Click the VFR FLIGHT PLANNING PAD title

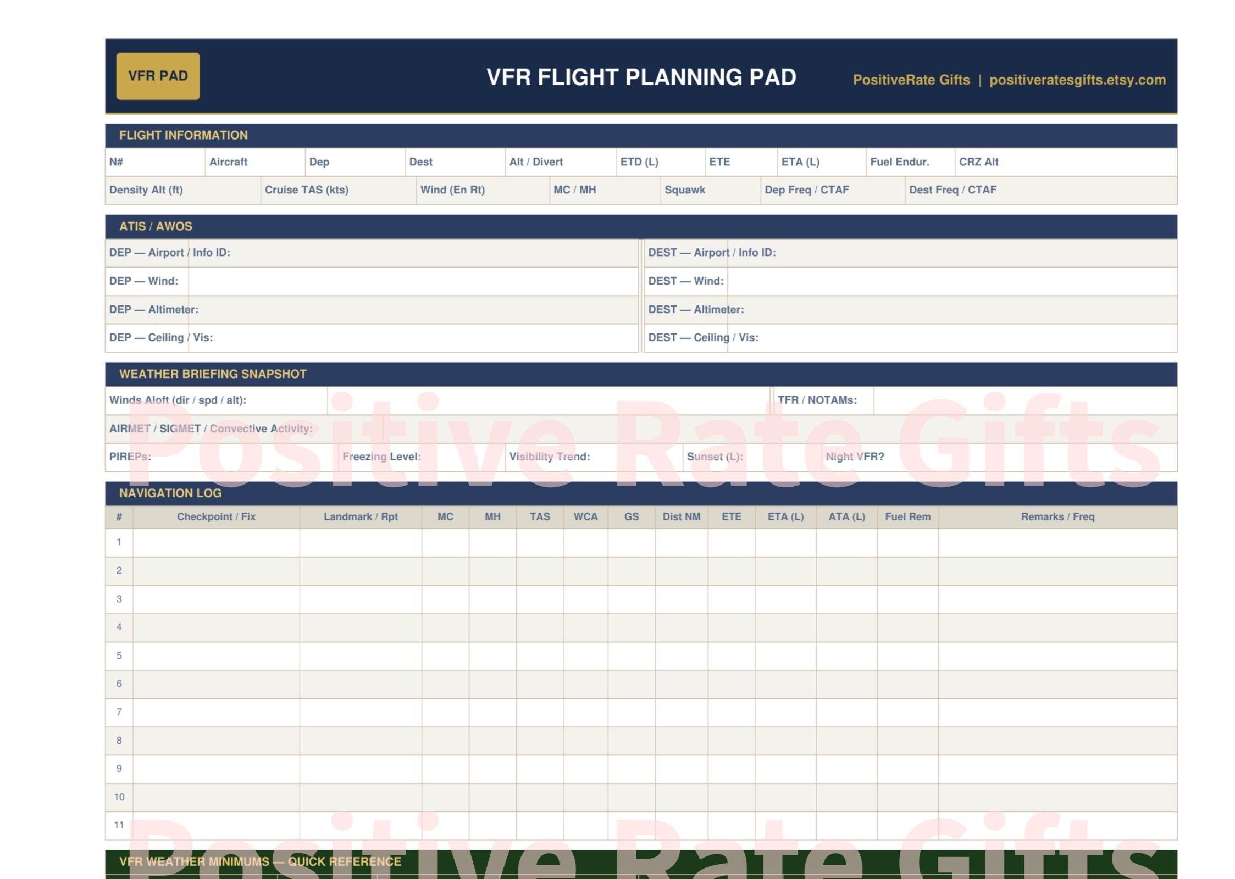(x=641, y=77)
